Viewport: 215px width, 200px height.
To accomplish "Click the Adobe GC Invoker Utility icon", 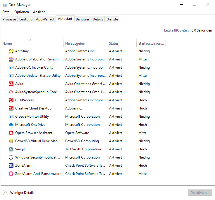I will 11,67.
